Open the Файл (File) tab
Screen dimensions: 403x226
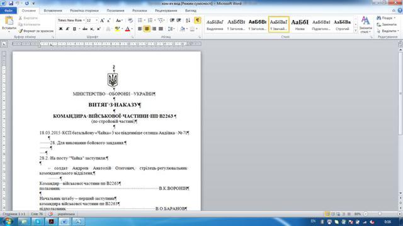tap(8, 11)
